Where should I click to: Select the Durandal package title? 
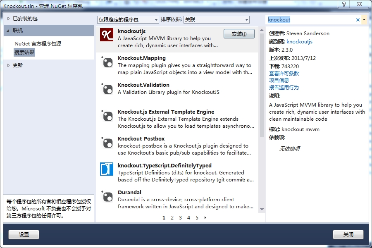[129, 192]
